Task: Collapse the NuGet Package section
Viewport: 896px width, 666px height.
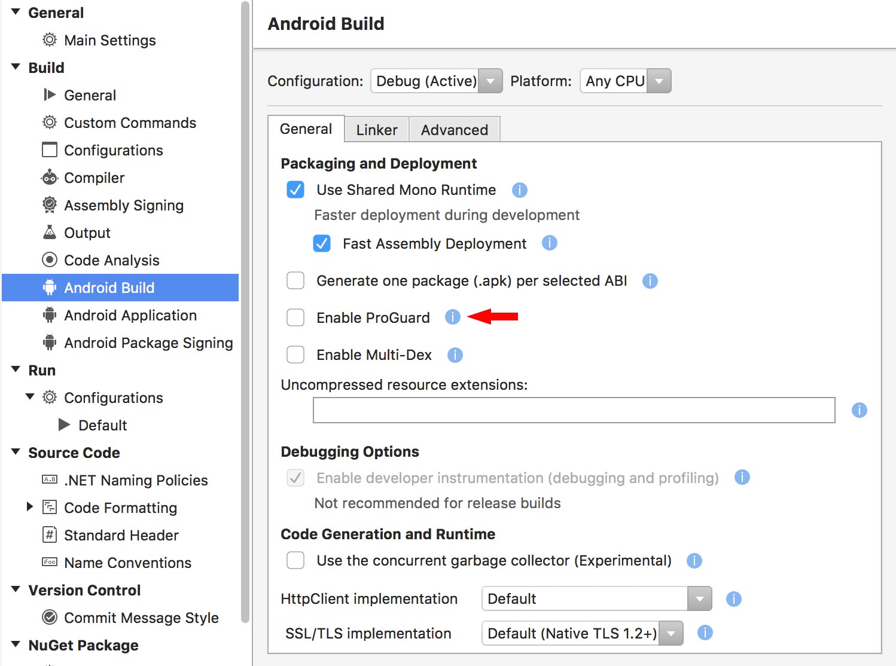Action: coord(16,644)
